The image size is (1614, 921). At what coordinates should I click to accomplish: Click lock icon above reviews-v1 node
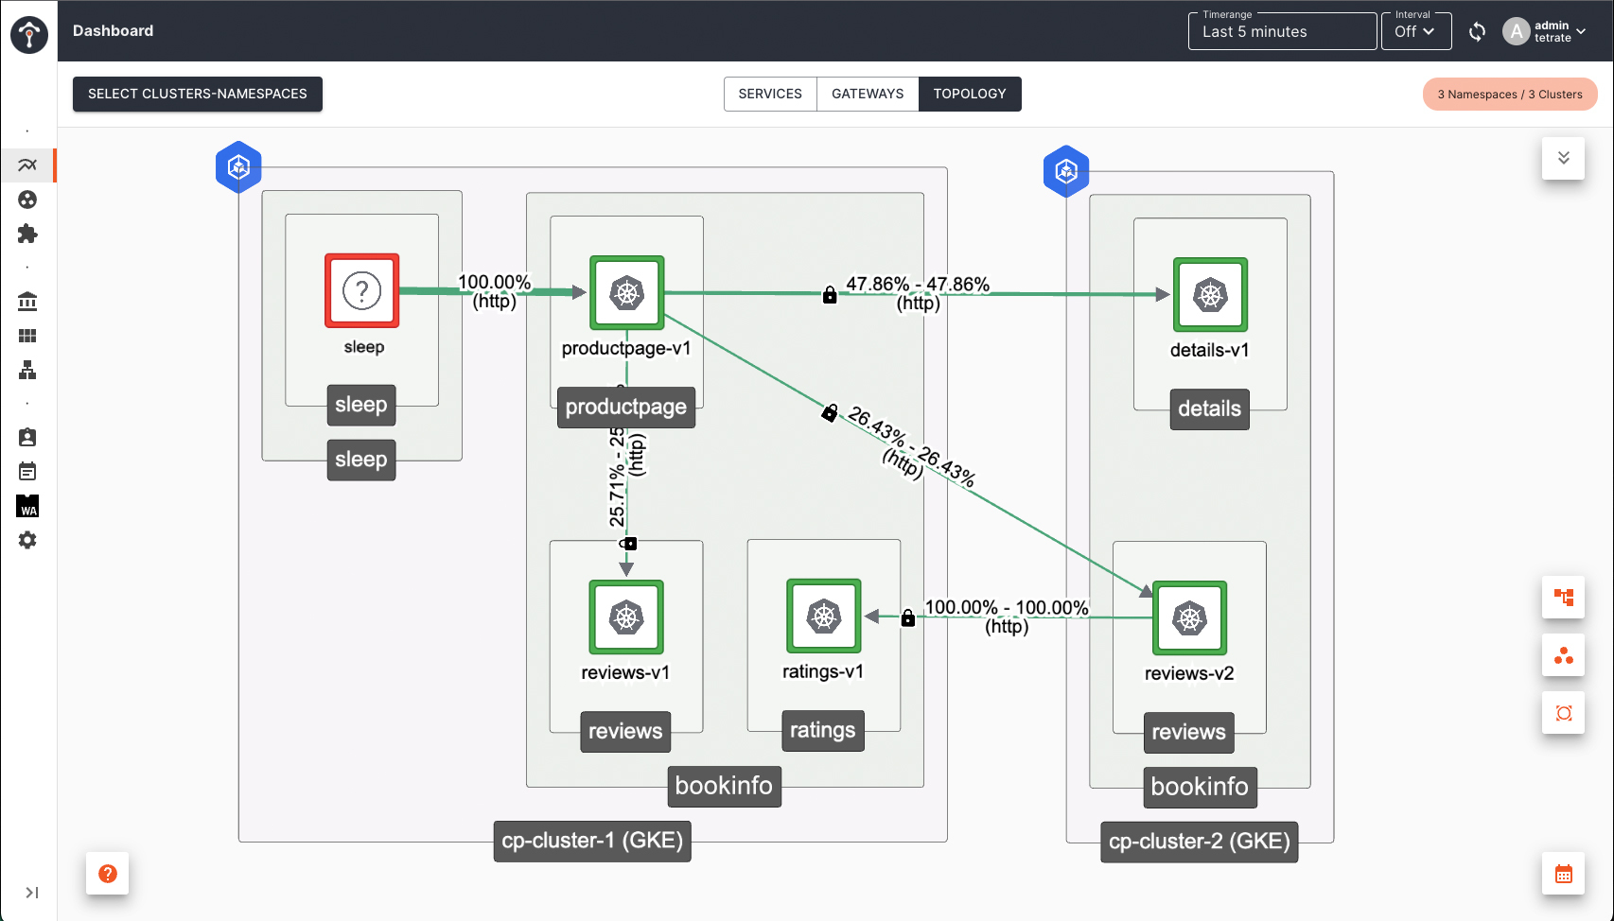tap(628, 544)
